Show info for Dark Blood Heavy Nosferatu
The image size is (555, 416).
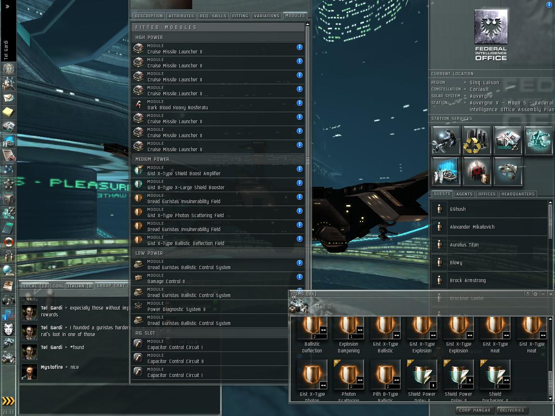click(300, 103)
